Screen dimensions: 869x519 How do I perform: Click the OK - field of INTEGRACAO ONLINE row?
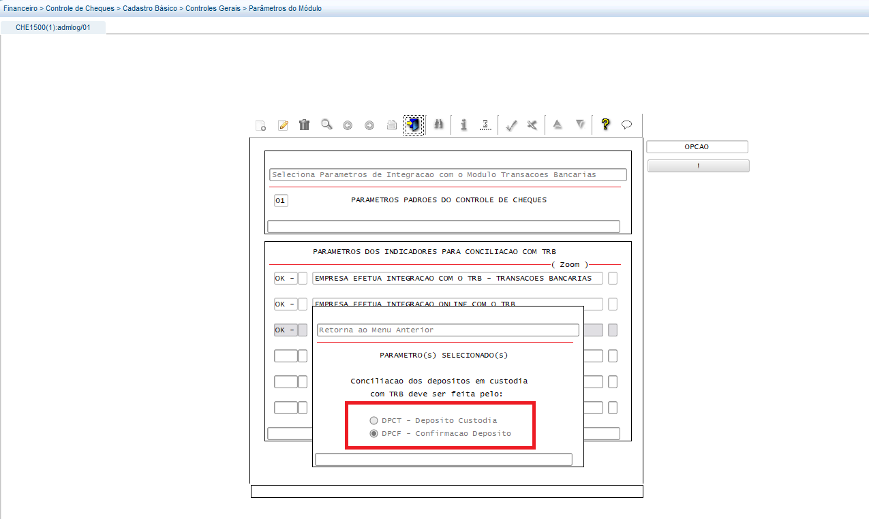(x=286, y=304)
